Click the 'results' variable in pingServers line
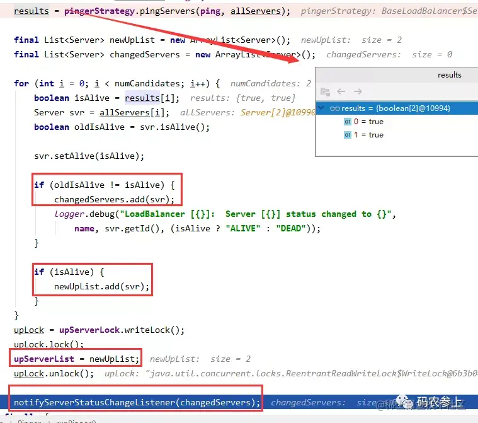The width and height of the screenshot is (478, 423). click(x=31, y=11)
